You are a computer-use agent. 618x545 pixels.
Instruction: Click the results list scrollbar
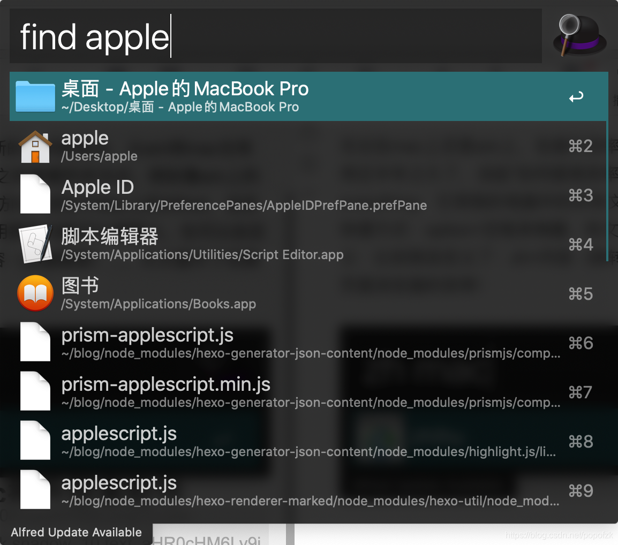pyautogui.click(x=607, y=191)
